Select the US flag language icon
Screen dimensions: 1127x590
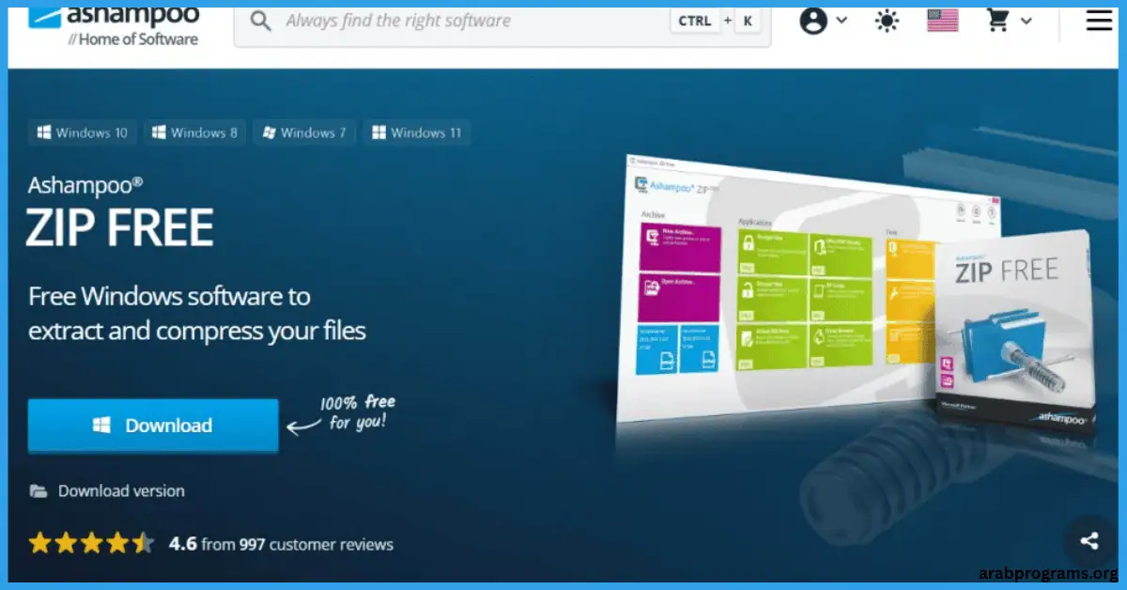point(942,21)
